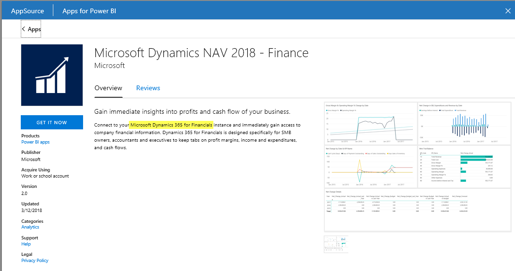Open the large dashboard screenshot preview
The height and width of the screenshot is (271, 515).
point(417,167)
